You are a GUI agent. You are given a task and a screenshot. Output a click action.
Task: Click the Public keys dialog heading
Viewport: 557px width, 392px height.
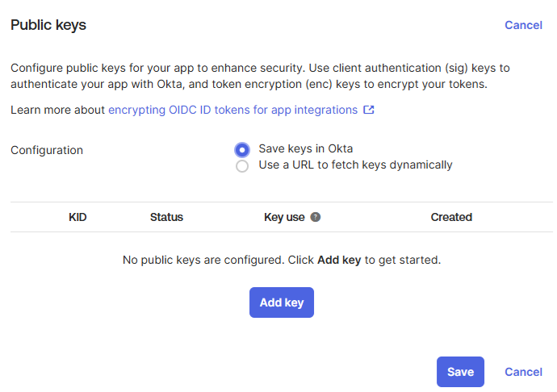tap(48, 25)
